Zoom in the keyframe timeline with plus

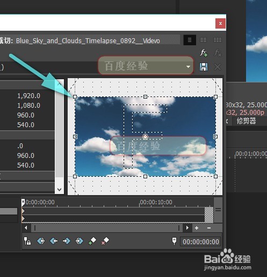coord(197,228)
